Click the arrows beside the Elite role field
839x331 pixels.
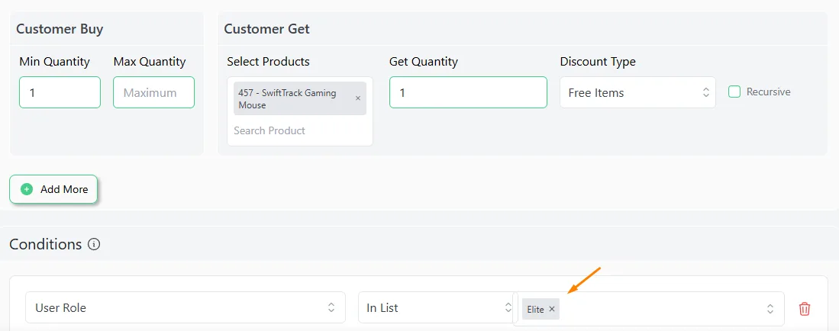[x=770, y=309]
